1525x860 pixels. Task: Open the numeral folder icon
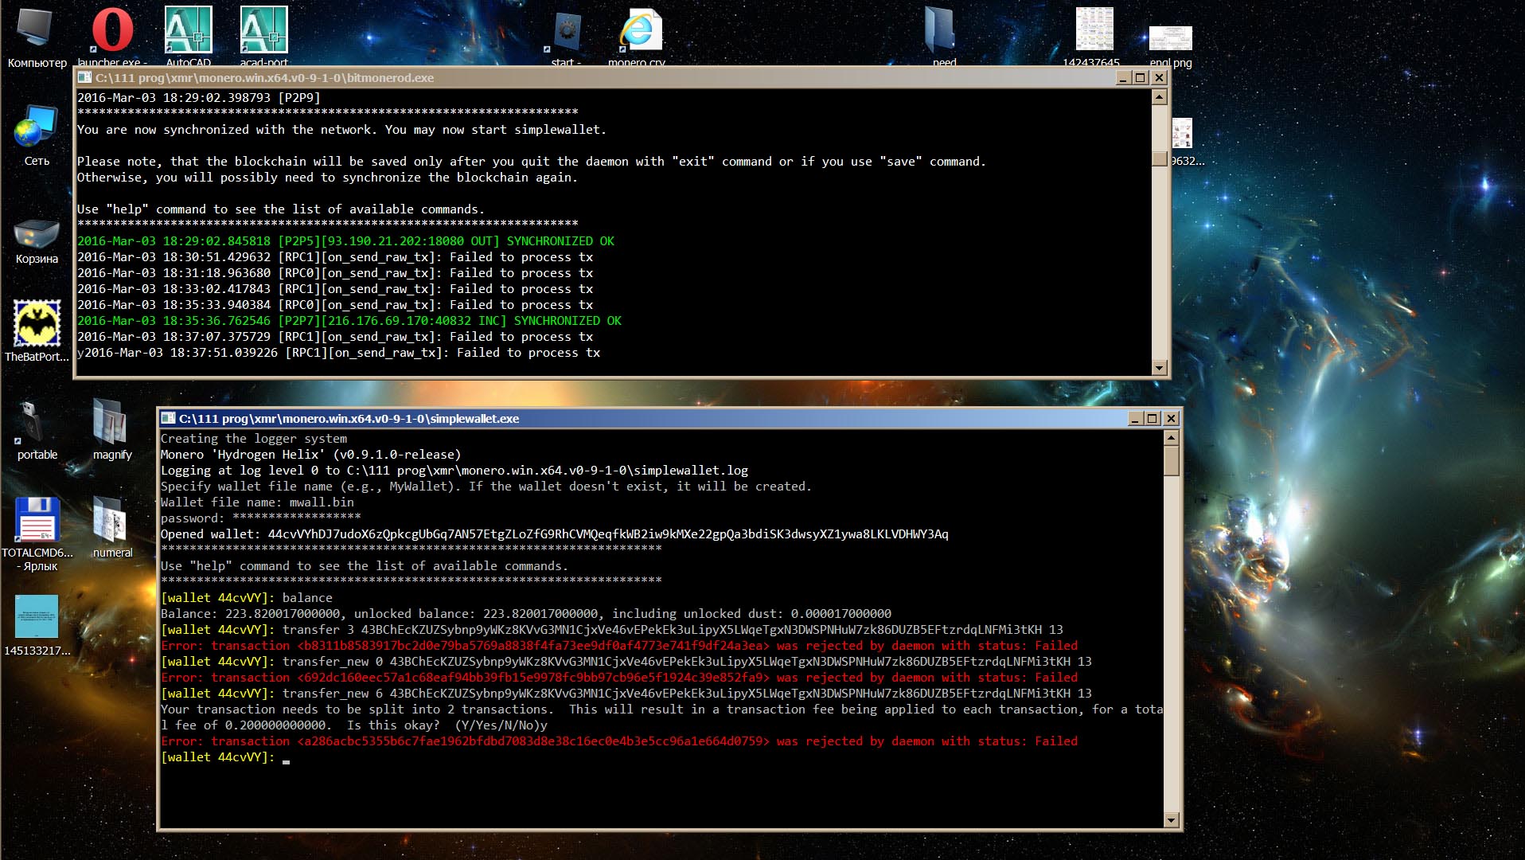pos(111,527)
